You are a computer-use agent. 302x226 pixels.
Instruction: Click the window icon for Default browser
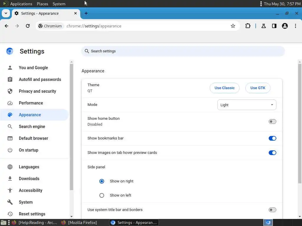click(x=10, y=138)
